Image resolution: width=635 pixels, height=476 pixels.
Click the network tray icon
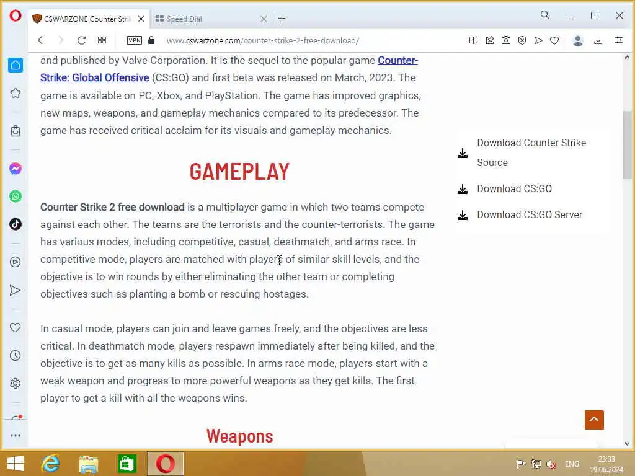coord(536,464)
